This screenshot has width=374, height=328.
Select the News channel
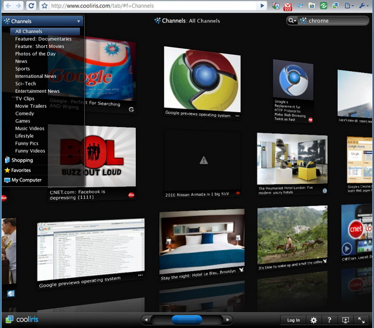tap(21, 61)
